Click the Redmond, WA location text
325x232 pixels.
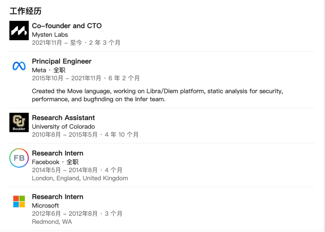click(x=52, y=222)
